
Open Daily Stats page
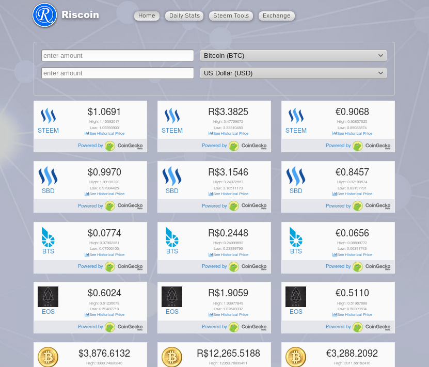(184, 16)
